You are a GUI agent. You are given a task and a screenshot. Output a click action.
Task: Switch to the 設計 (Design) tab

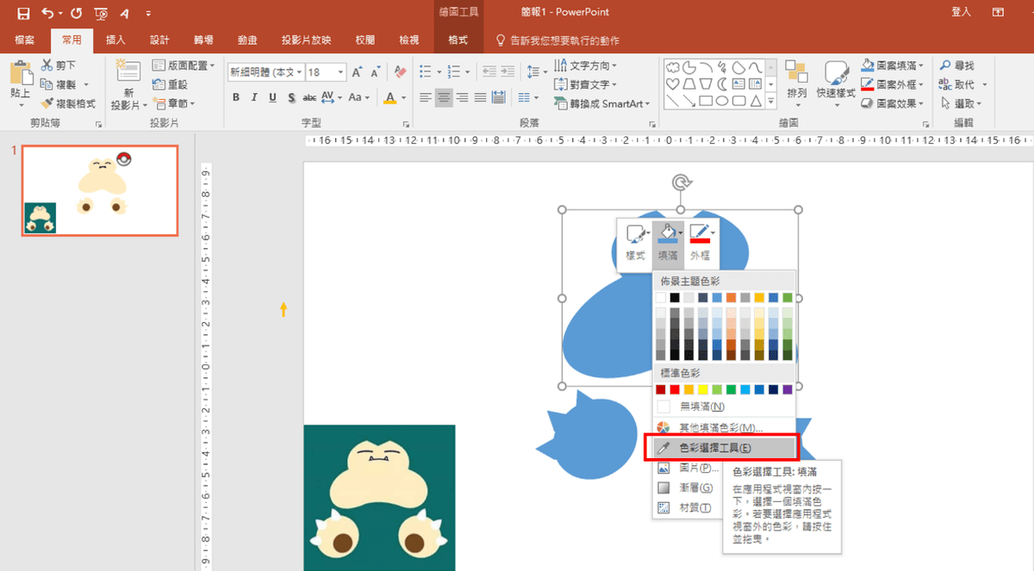coord(159,40)
